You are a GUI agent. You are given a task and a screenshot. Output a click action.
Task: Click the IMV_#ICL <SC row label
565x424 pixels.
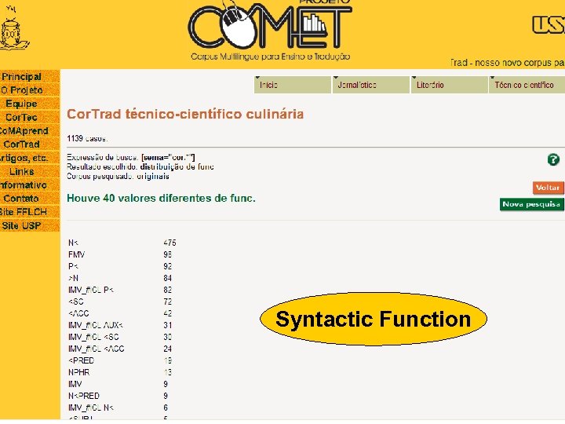tap(93, 337)
